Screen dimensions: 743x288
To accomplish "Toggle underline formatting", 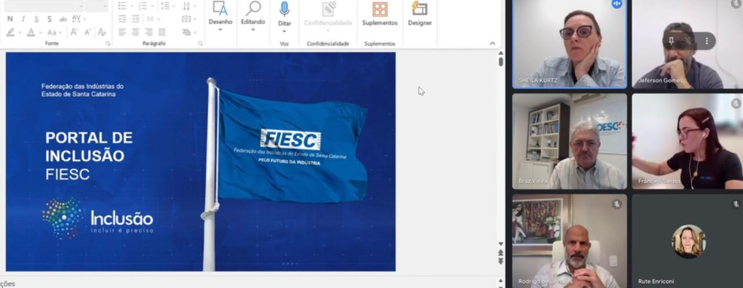I will tap(36, 19).
